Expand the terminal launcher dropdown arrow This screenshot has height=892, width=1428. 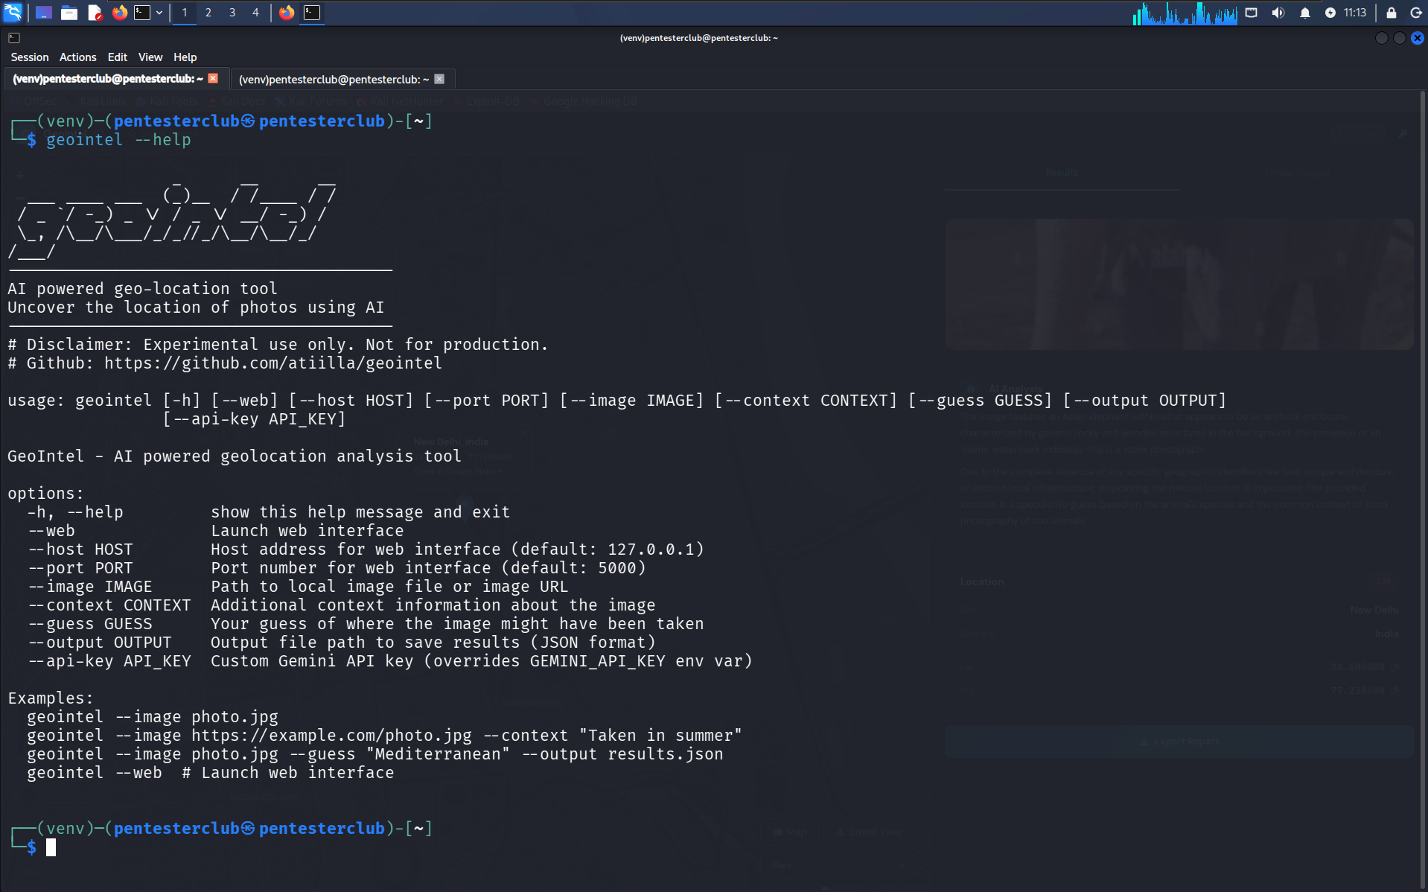pyautogui.click(x=159, y=13)
